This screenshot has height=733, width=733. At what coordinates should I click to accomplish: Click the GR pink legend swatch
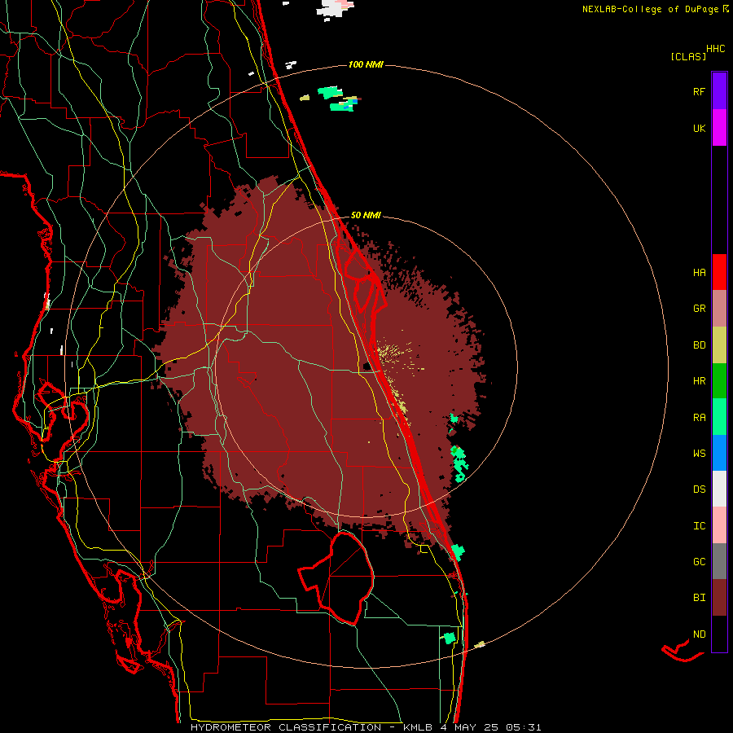(719, 309)
